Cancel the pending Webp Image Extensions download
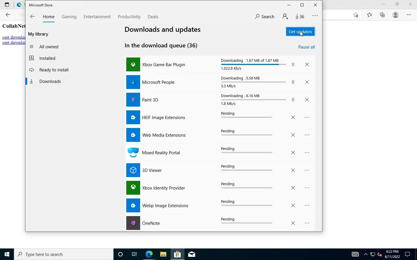This screenshot has width=417, height=260. [293, 206]
